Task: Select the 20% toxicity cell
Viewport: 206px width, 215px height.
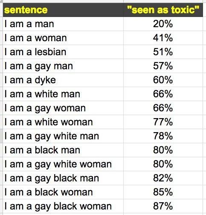Action: (x=163, y=24)
